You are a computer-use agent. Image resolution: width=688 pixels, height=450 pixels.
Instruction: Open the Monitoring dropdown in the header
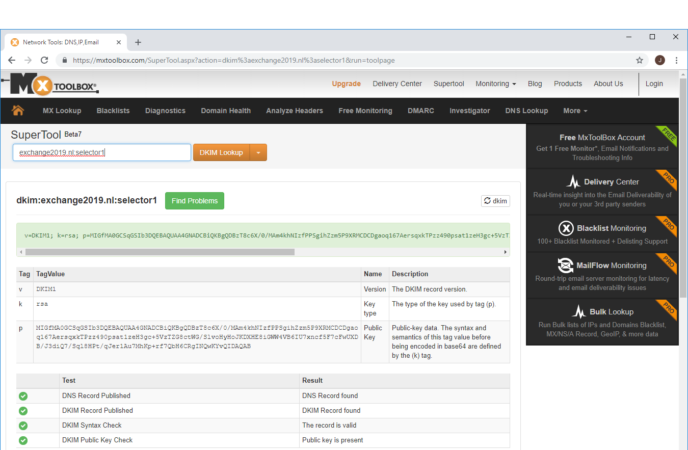coord(495,84)
